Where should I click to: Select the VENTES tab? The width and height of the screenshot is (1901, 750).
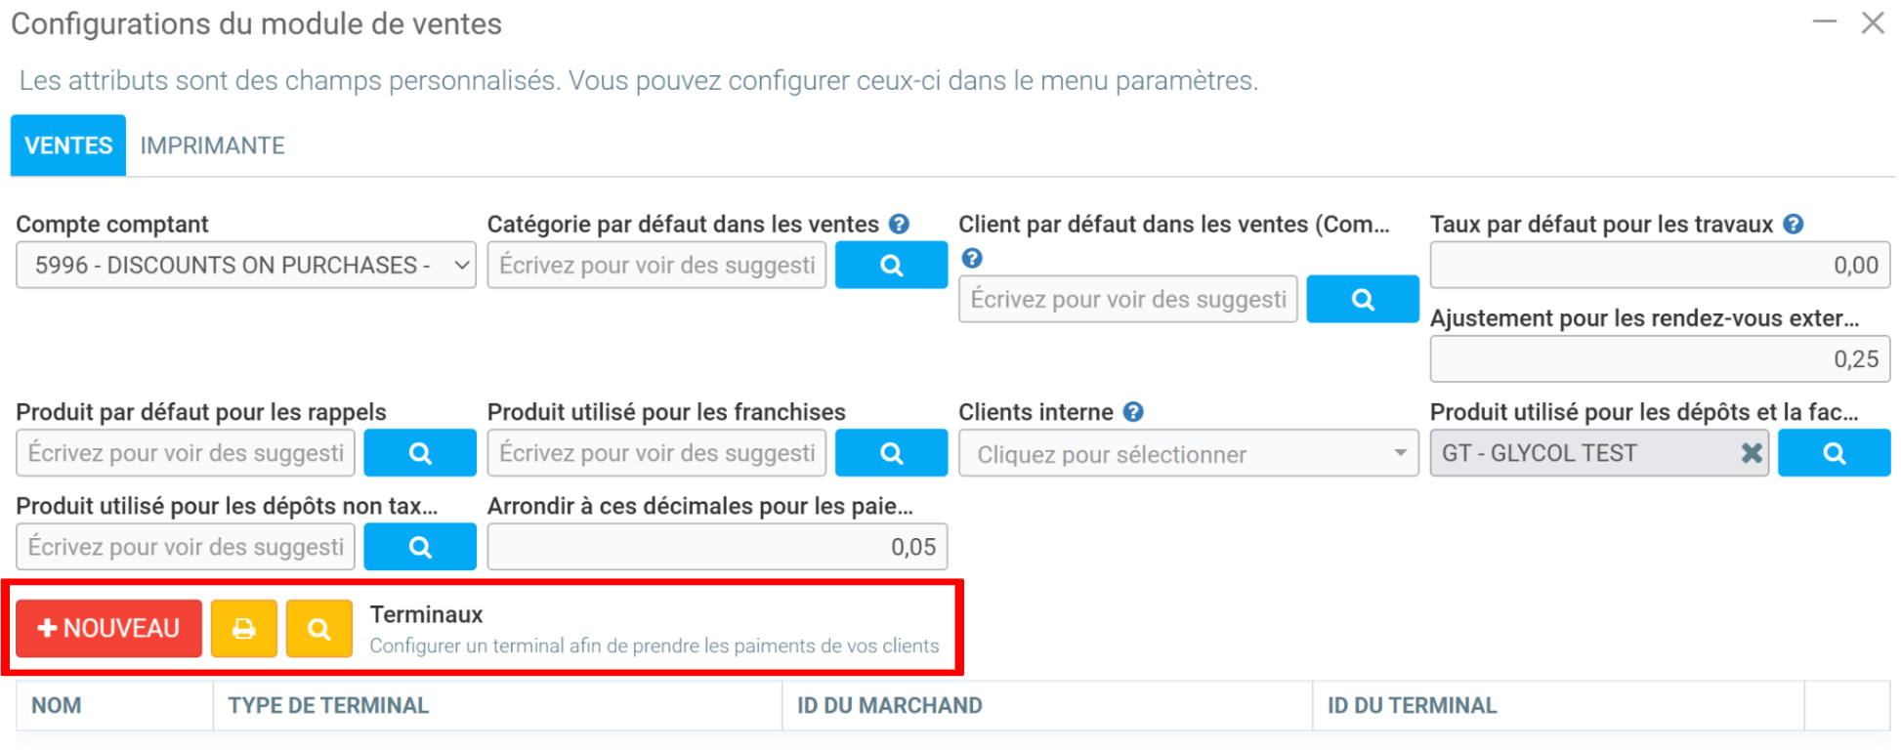(68, 146)
